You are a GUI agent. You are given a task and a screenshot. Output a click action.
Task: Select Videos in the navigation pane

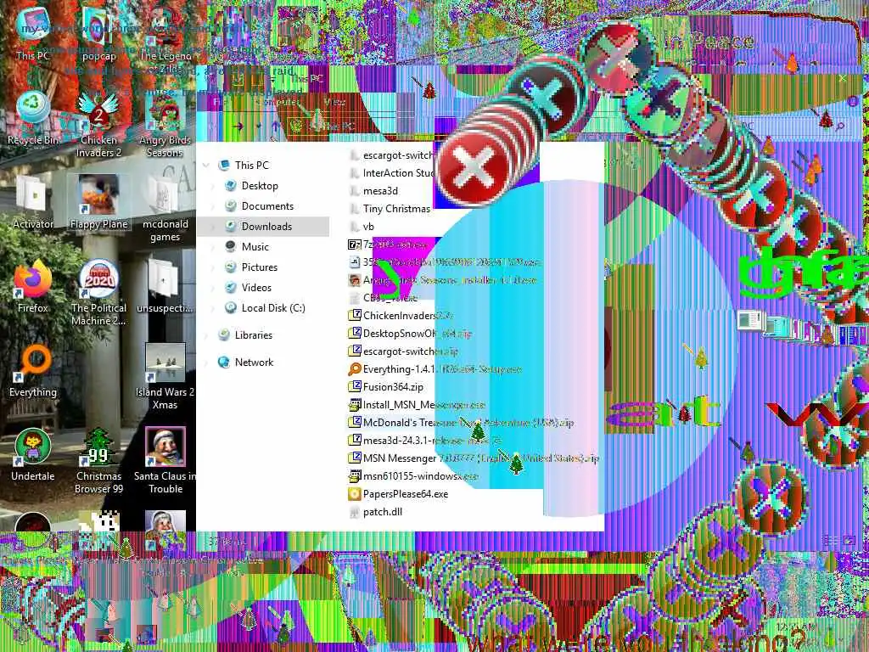256,287
